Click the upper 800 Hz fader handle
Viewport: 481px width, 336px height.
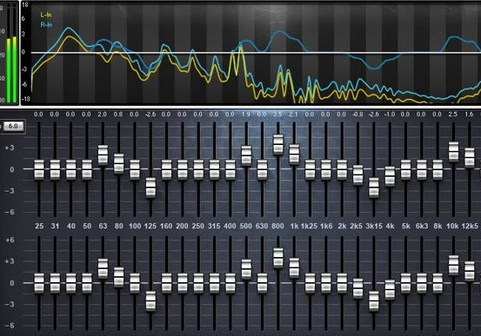278,144
